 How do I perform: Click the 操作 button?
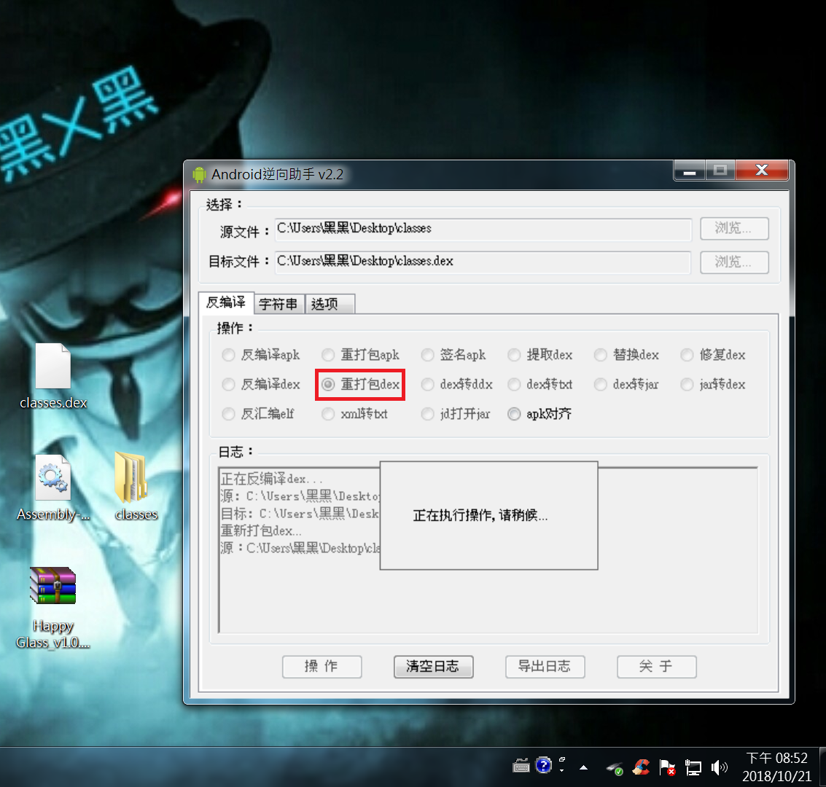(x=322, y=667)
